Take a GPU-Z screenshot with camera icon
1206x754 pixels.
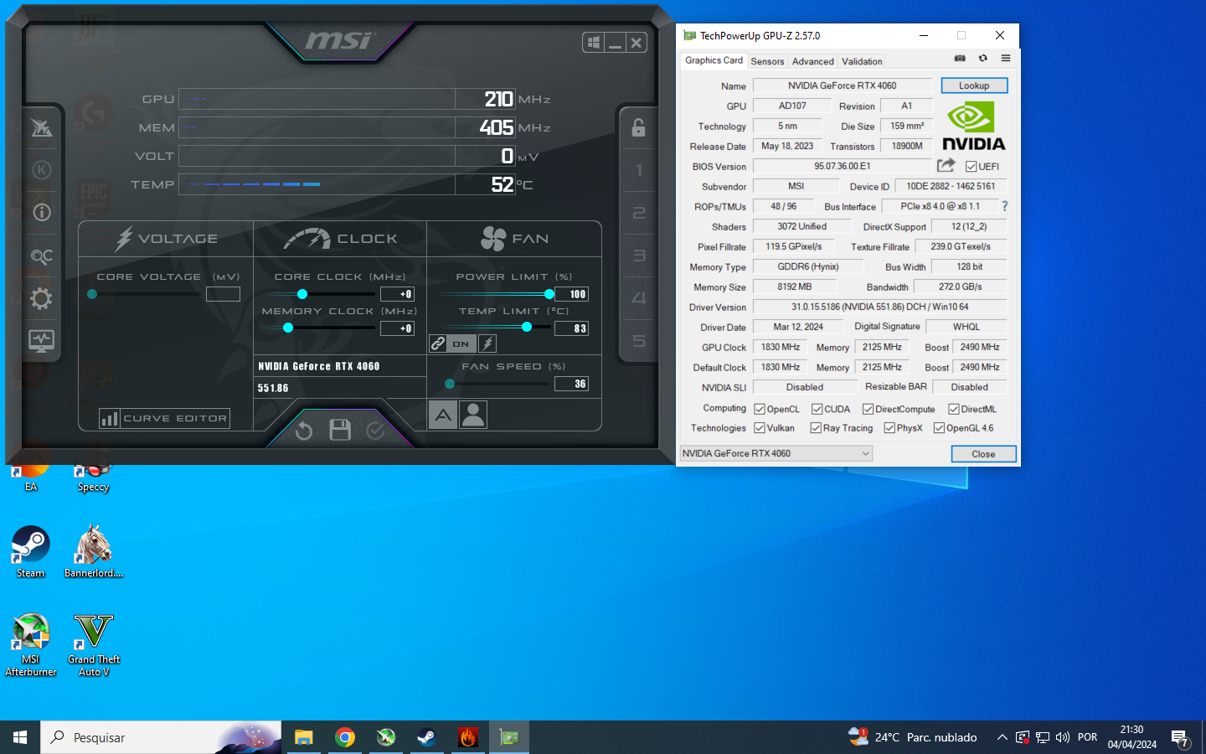[x=960, y=59]
